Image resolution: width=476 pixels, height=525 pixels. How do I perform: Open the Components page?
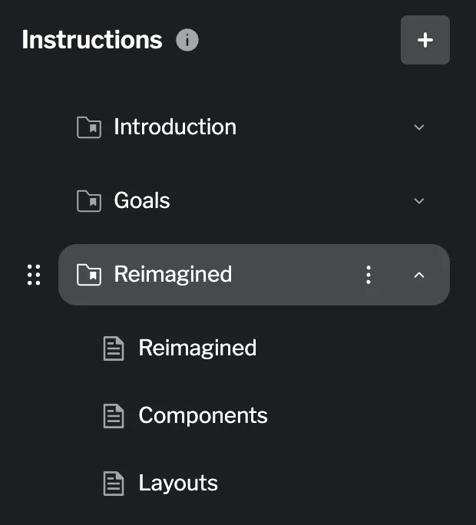coord(203,415)
